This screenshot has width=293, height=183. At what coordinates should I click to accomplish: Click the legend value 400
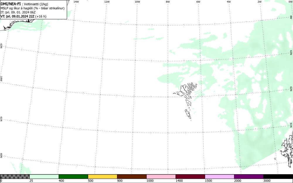(61, 181)
